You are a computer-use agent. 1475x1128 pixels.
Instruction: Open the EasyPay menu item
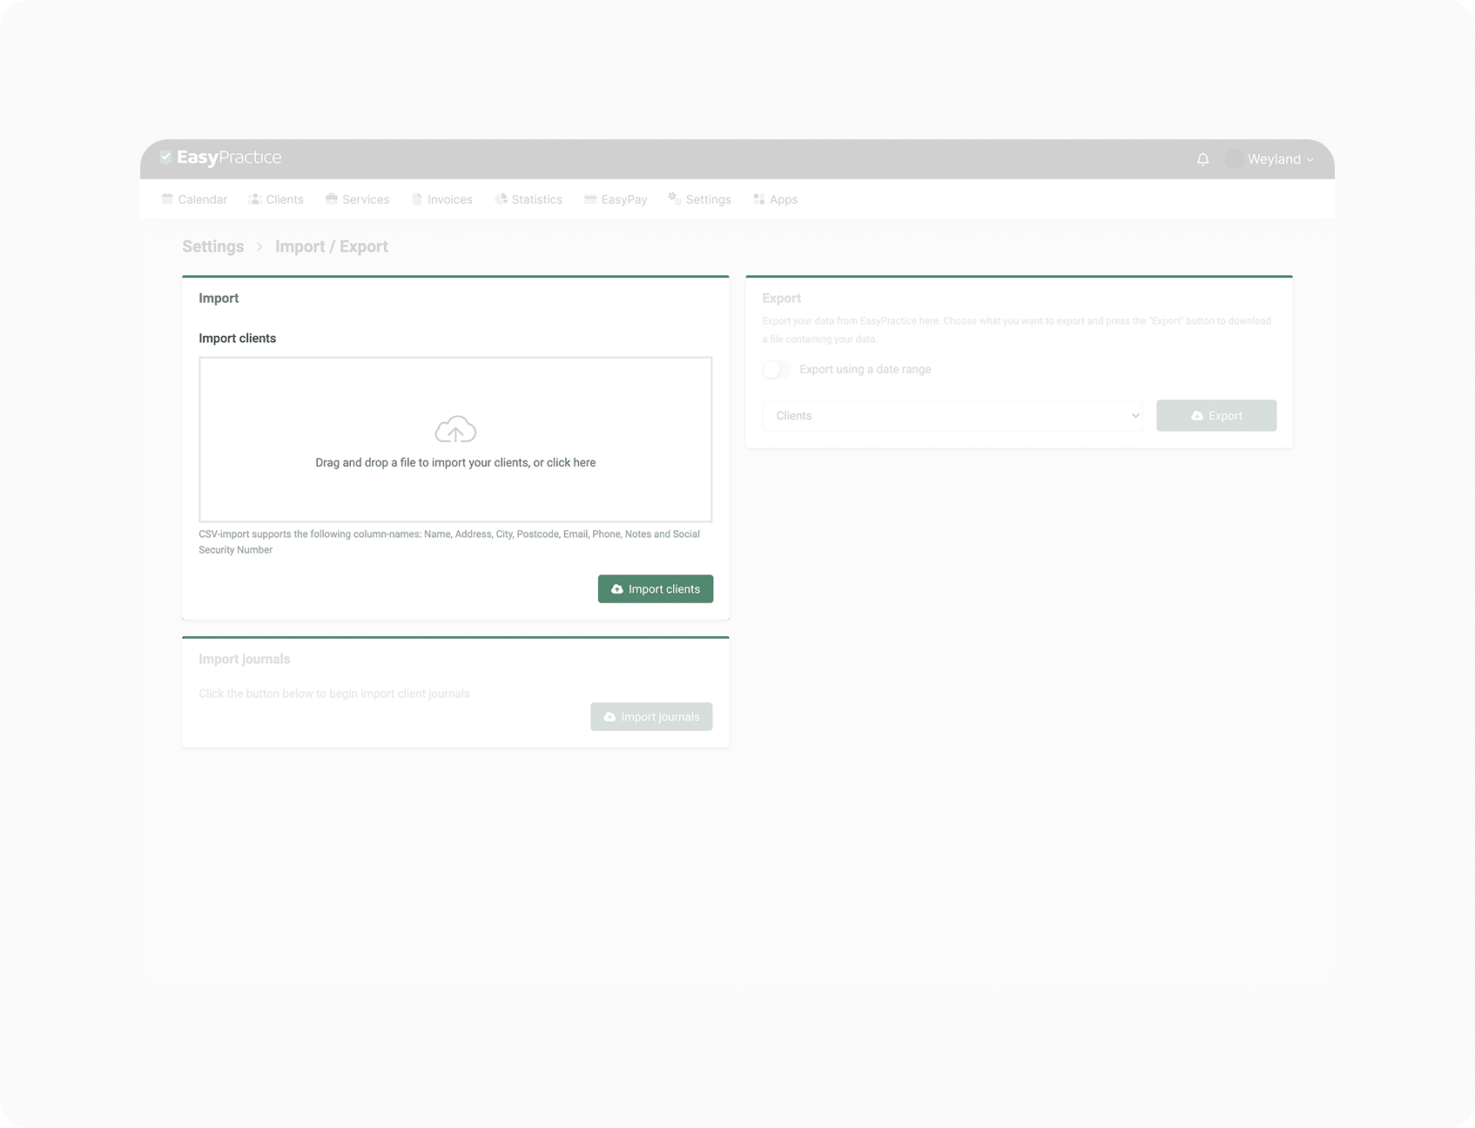(x=616, y=199)
